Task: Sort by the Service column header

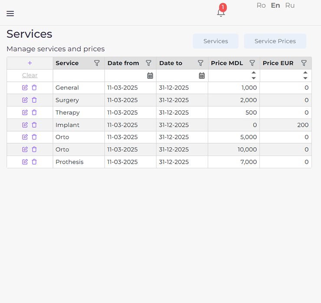Action: pos(67,63)
